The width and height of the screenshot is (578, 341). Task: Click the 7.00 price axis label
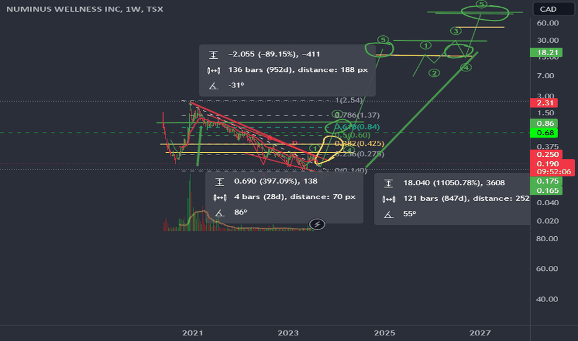coord(545,76)
